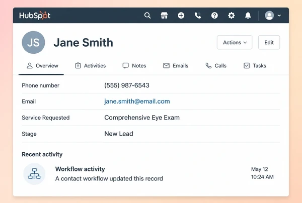Click the user account avatar icon
Image resolution: width=302 pixels, height=203 pixels.
[x=269, y=16]
